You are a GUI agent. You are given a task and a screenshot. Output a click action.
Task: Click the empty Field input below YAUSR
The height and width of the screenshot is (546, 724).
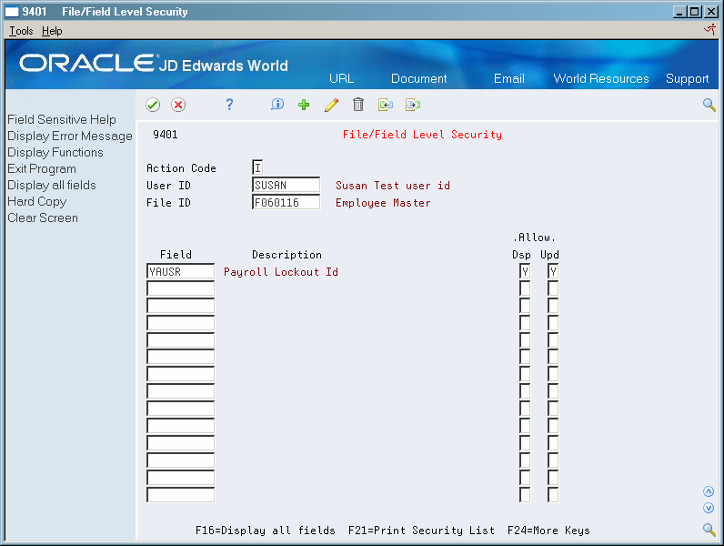pos(180,288)
